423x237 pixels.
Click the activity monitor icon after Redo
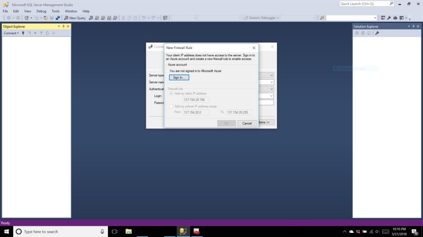coord(165,18)
